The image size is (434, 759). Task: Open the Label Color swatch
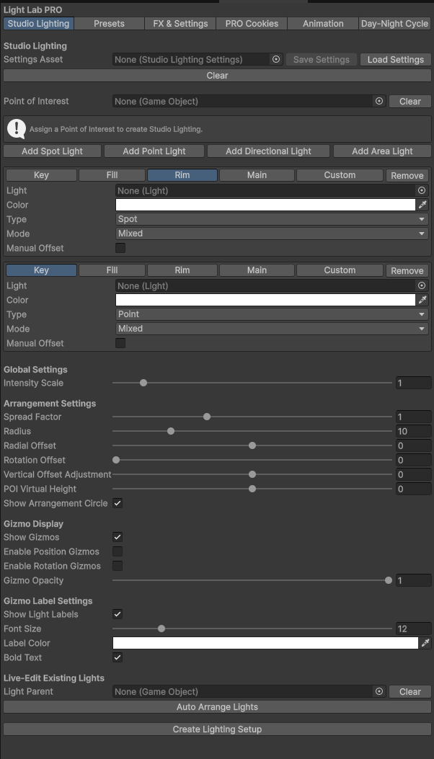[x=265, y=643]
